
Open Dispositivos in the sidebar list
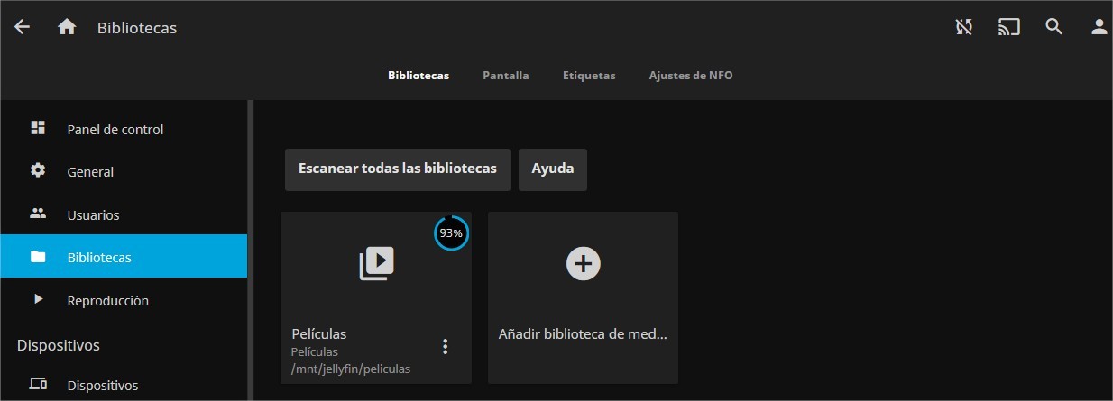tap(124, 385)
